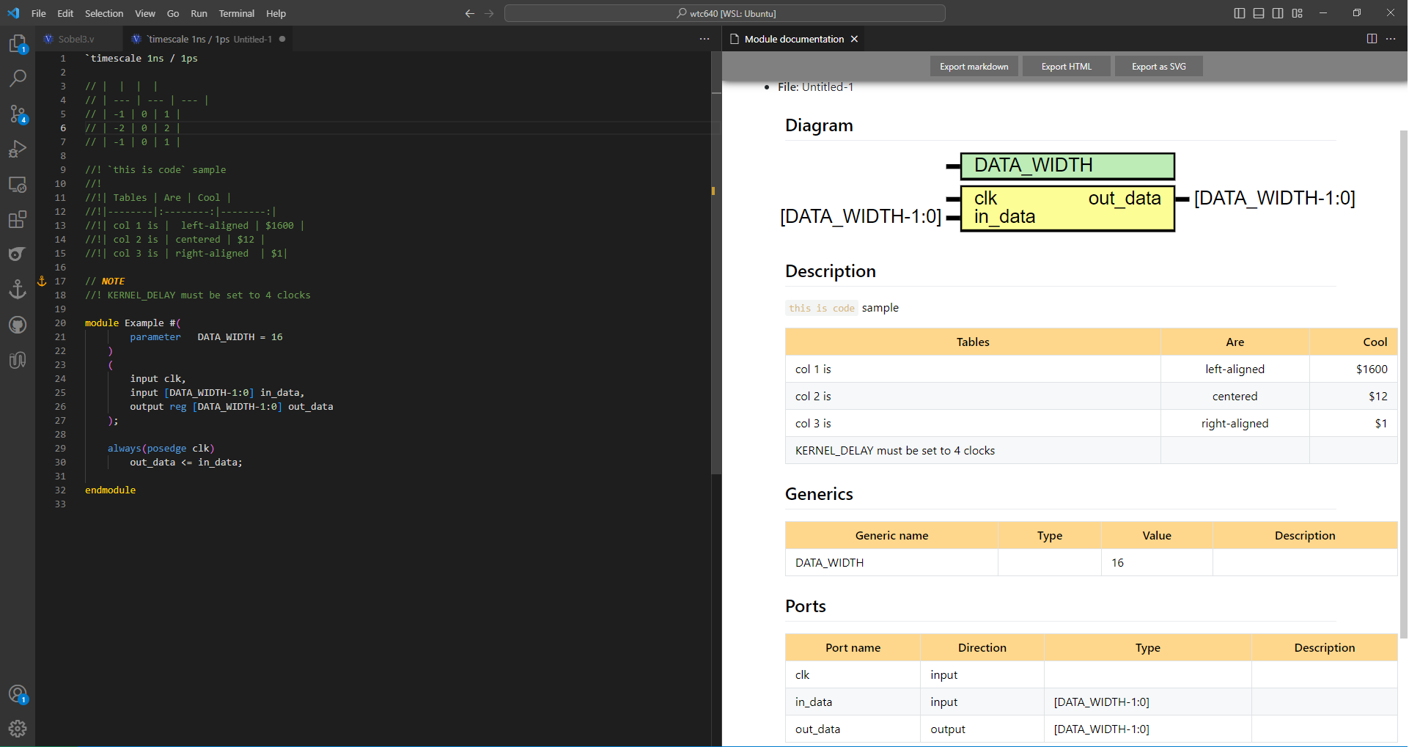Open the Customize Layout dropdown
The height and width of the screenshot is (747, 1409).
1297,12
